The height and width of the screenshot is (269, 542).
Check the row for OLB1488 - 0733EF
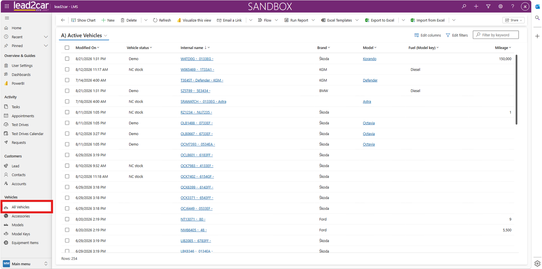click(x=67, y=123)
